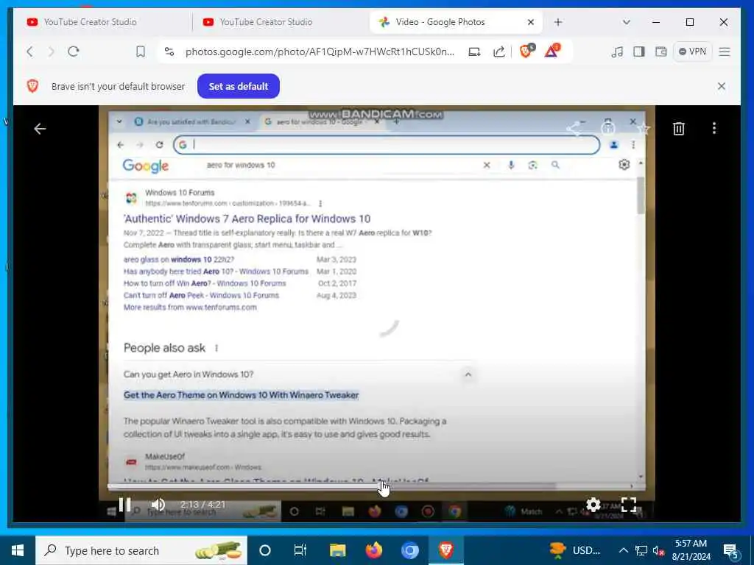754x565 pixels.
Task: Mute the video volume speaker
Action: pyautogui.click(x=158, y=505)
